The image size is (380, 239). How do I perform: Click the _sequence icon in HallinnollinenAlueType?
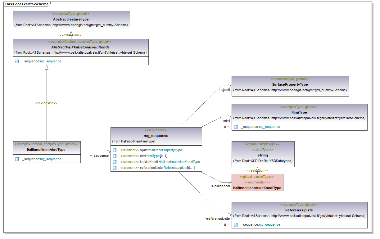click(x=17, y=159)
